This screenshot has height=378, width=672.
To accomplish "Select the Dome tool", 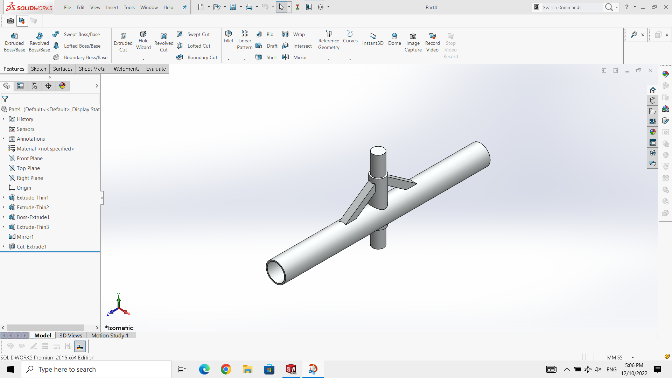I will point(394,39).
